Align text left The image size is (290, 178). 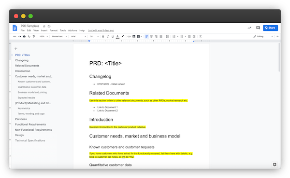tap(146, 37)
